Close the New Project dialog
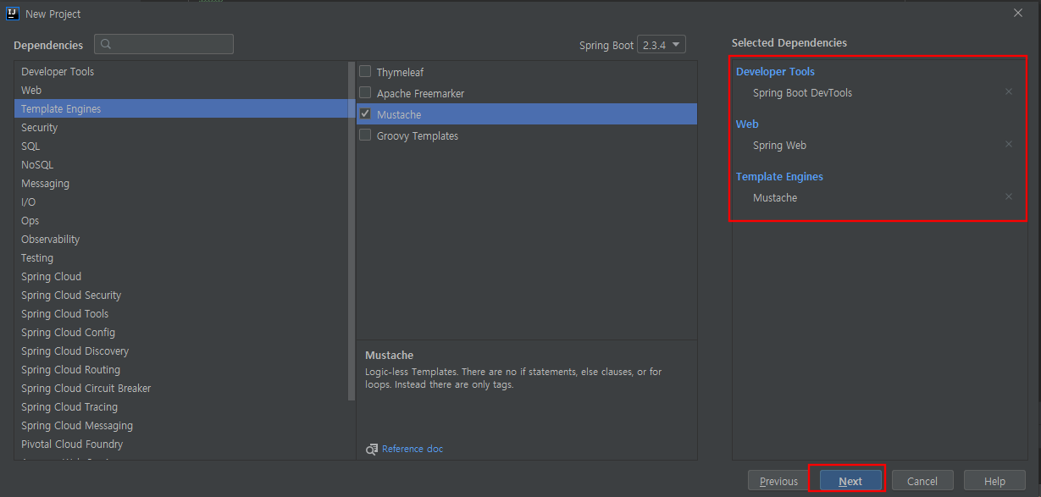 [1018, 13]
